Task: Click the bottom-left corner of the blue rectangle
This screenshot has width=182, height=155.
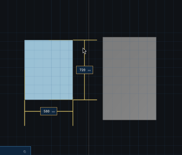Action: tap(25, 100)
